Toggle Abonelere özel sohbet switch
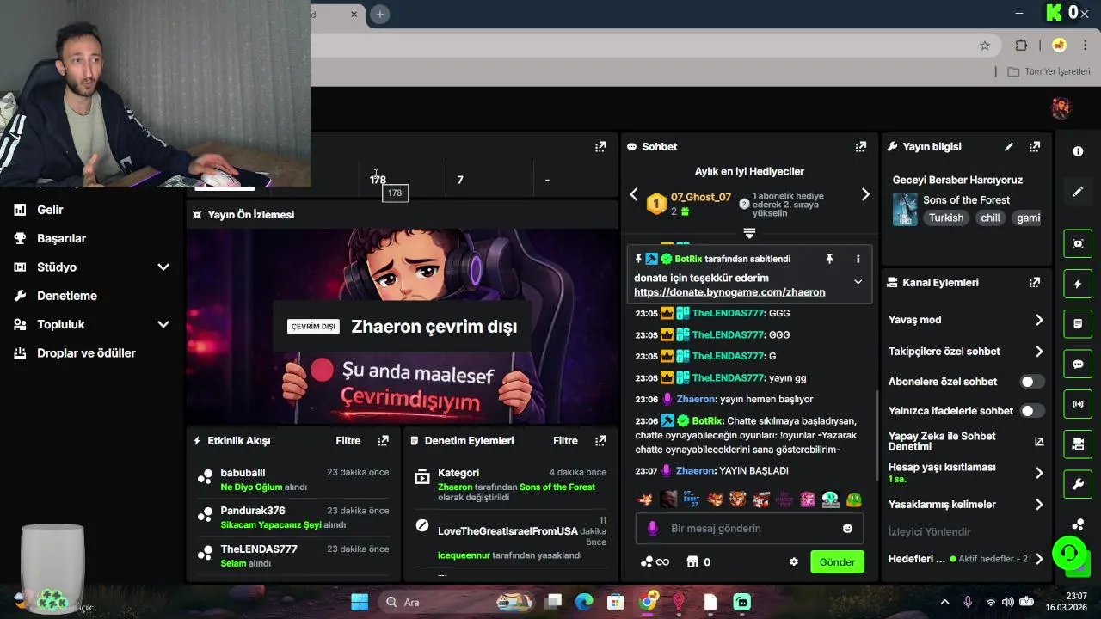Viewport: 1101px width, 619px height. 1031,382
